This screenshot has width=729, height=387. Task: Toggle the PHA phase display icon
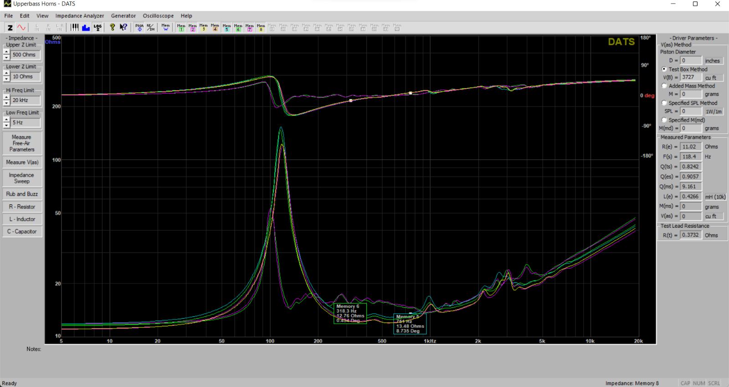click(139, 28)
